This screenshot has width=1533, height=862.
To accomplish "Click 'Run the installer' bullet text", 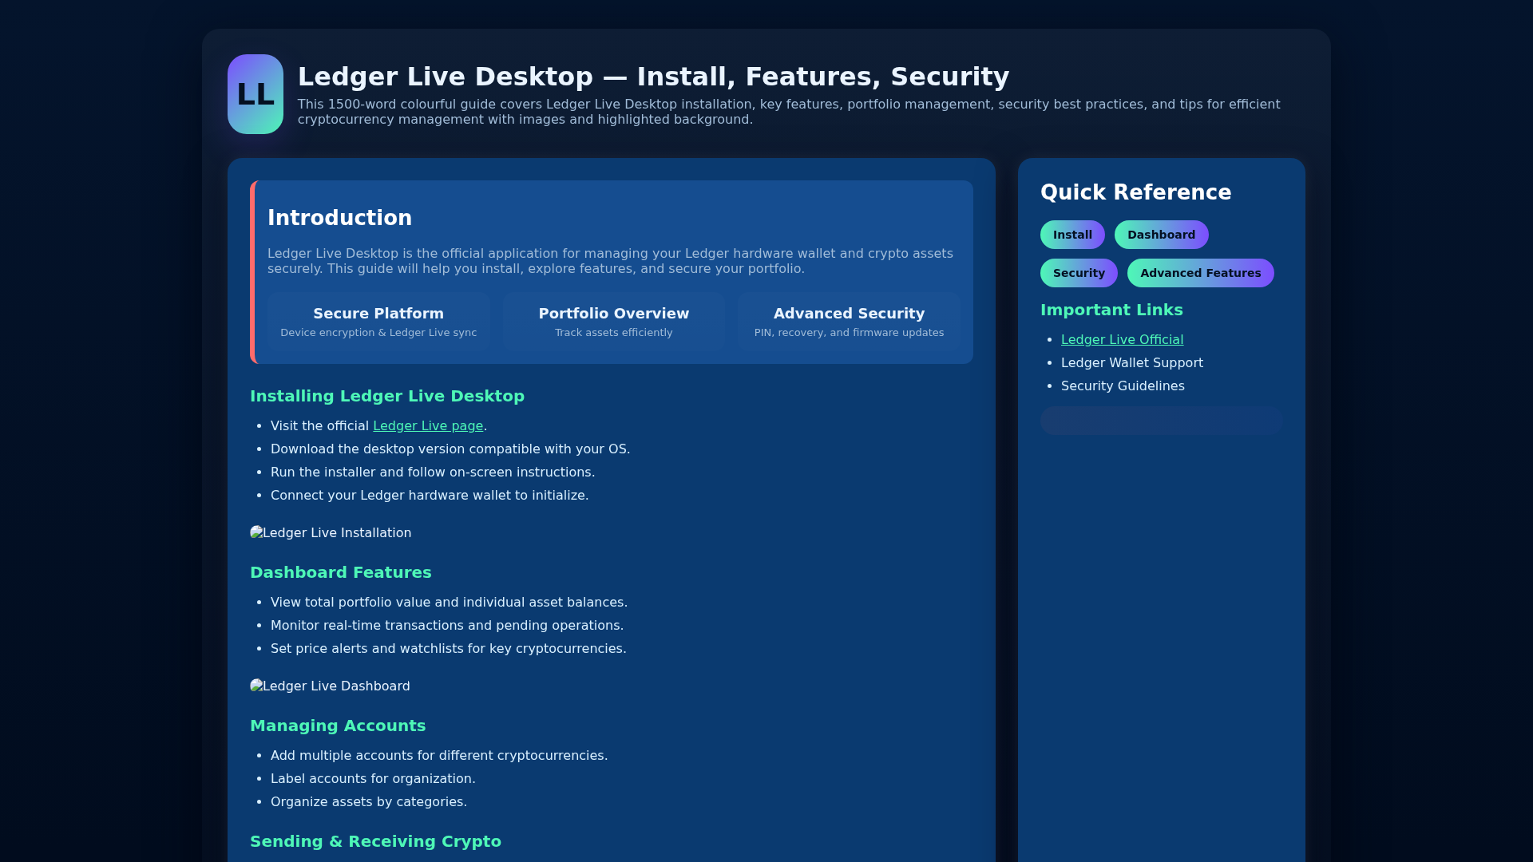I will pyautogui.click(x=433, y=473).
